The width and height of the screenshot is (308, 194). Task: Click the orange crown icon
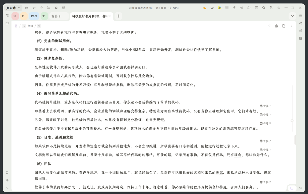(205, 8)
